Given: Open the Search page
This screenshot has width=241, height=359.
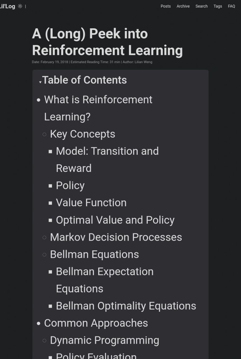Looking at the screenshot, I should pos(202,6).
